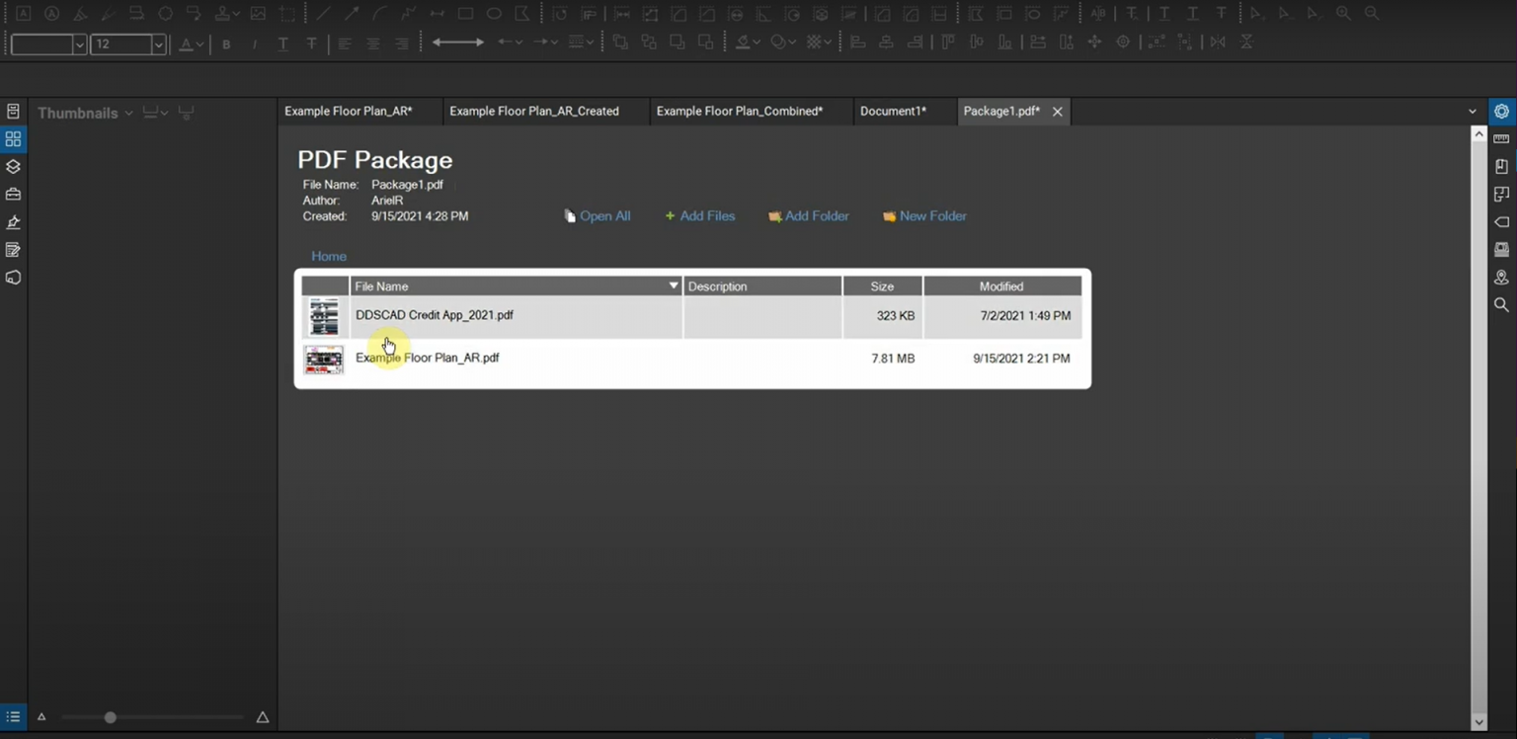Screen dimensions: 1517x739
Task: Click the Add Files link
Action: pos(707,215)
